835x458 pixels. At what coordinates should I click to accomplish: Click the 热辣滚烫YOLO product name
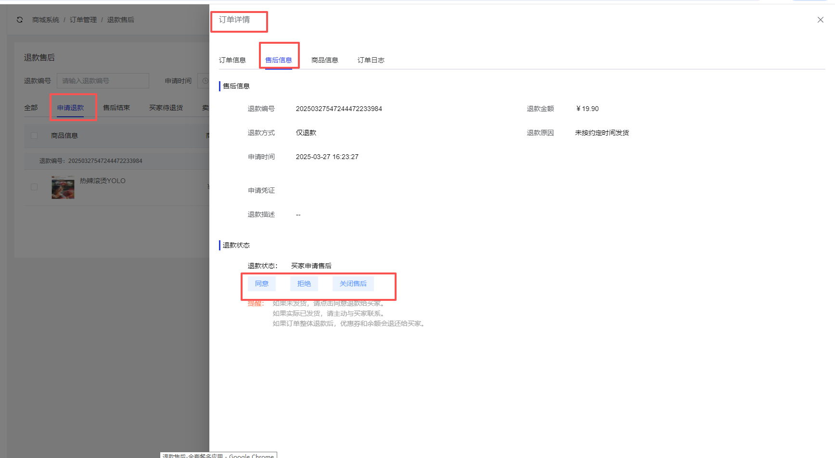(103, 181)
